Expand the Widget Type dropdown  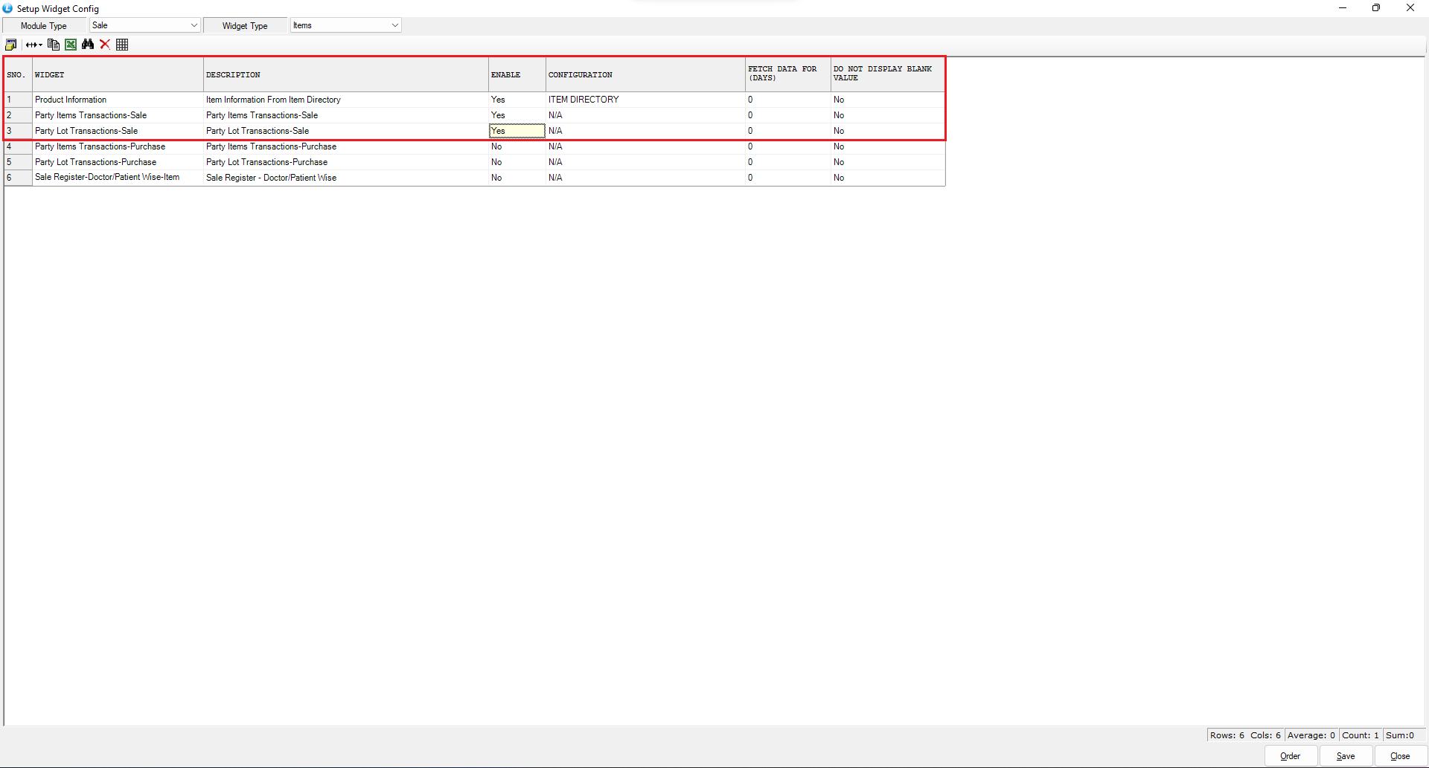coord(394,25)
